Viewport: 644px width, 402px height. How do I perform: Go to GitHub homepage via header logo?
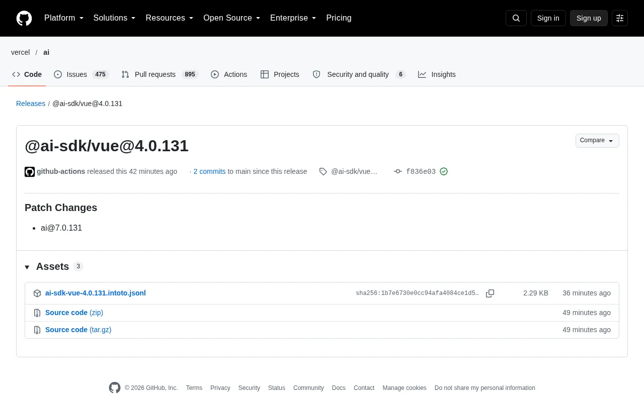point(24,18)
